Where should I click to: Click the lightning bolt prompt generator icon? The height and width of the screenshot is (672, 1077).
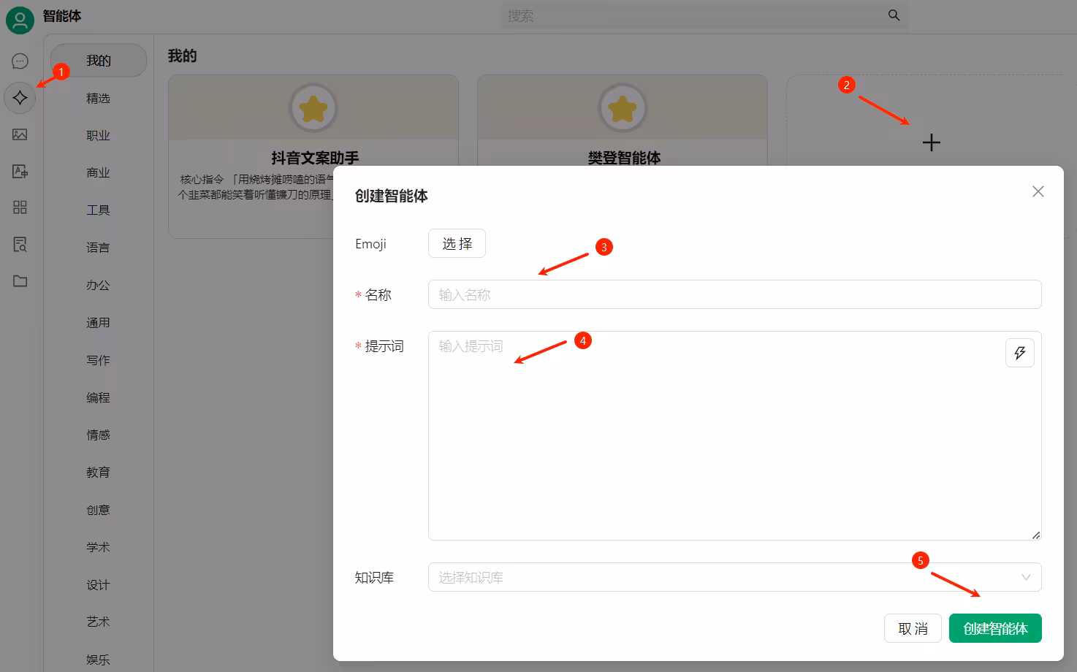point(1020,353)
